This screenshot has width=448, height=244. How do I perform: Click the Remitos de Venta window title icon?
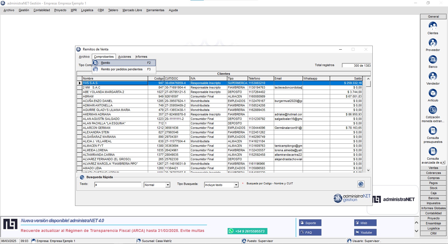(78, 49)
